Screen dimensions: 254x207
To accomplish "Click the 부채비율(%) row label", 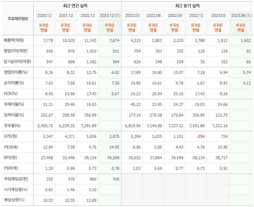I will [x=14, y=104].
